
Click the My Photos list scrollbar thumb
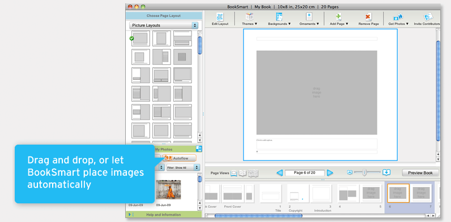click(199, 179)
